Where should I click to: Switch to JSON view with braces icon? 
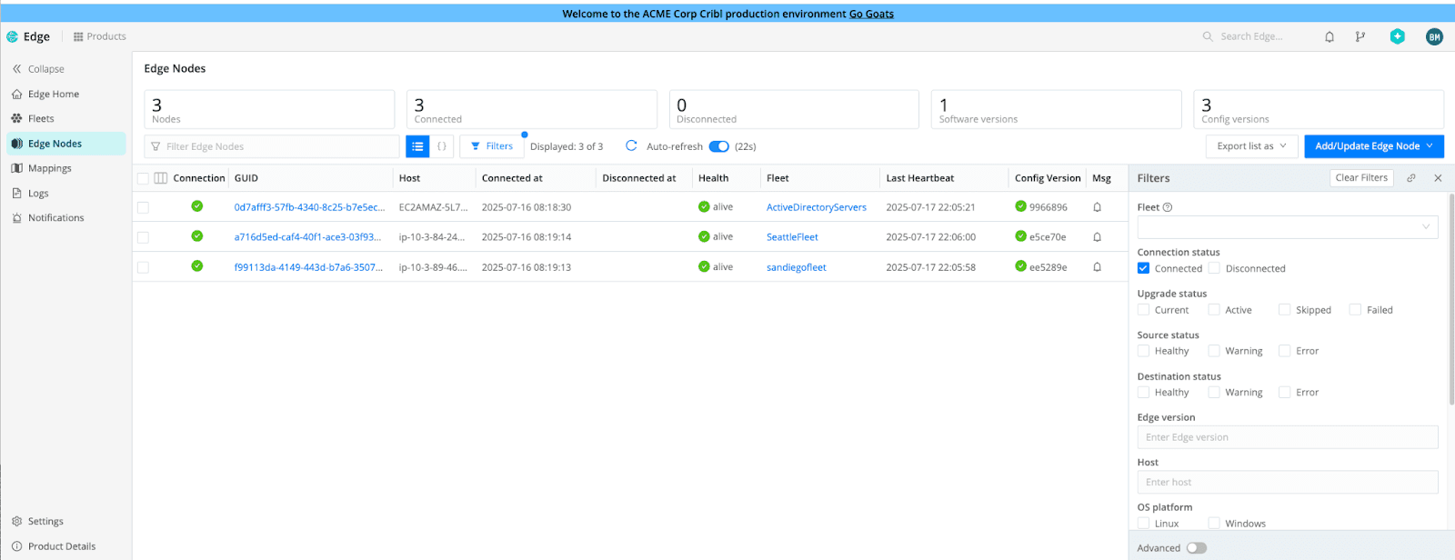[442, 146]
